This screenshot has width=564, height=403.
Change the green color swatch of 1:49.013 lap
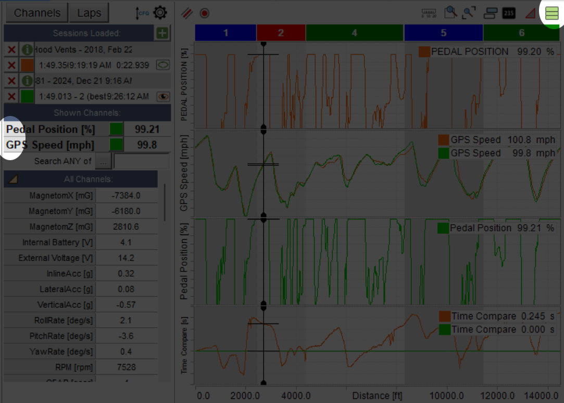pyautogui.click(x=27, y=96)
